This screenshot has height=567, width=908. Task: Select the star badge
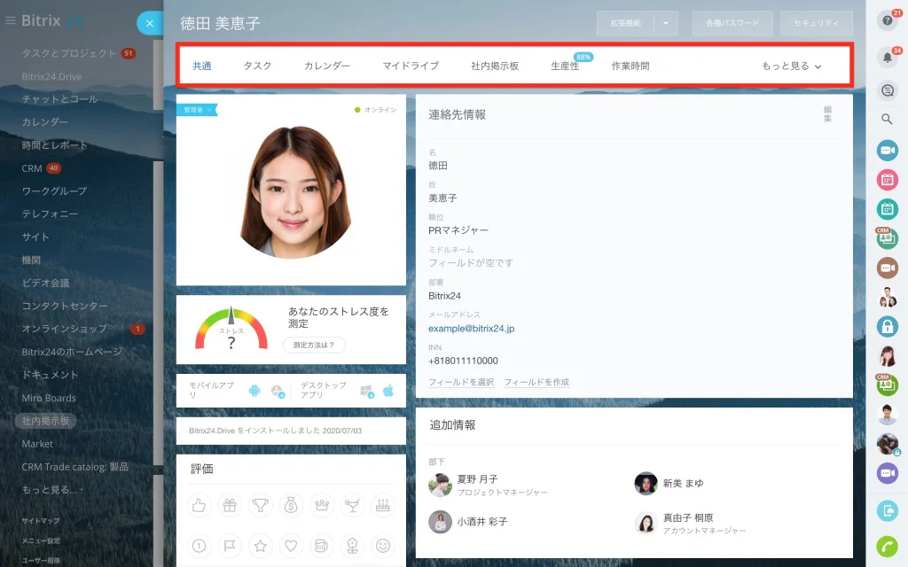coord(260,546)
